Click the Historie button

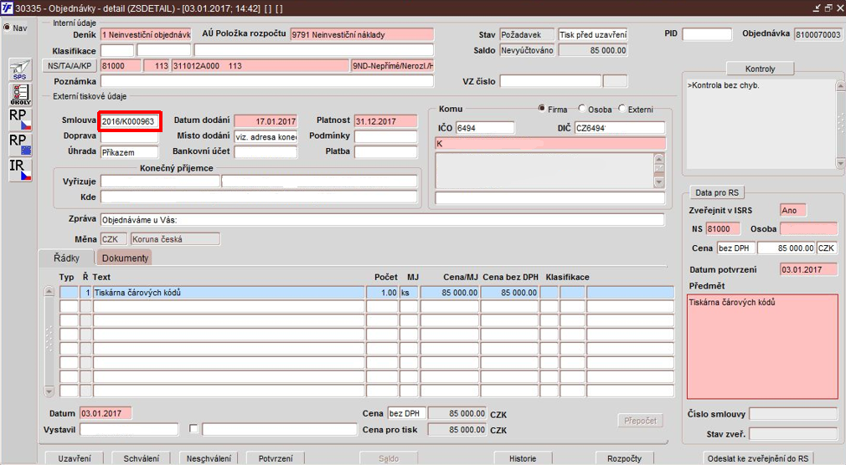(x=523, y=458)
